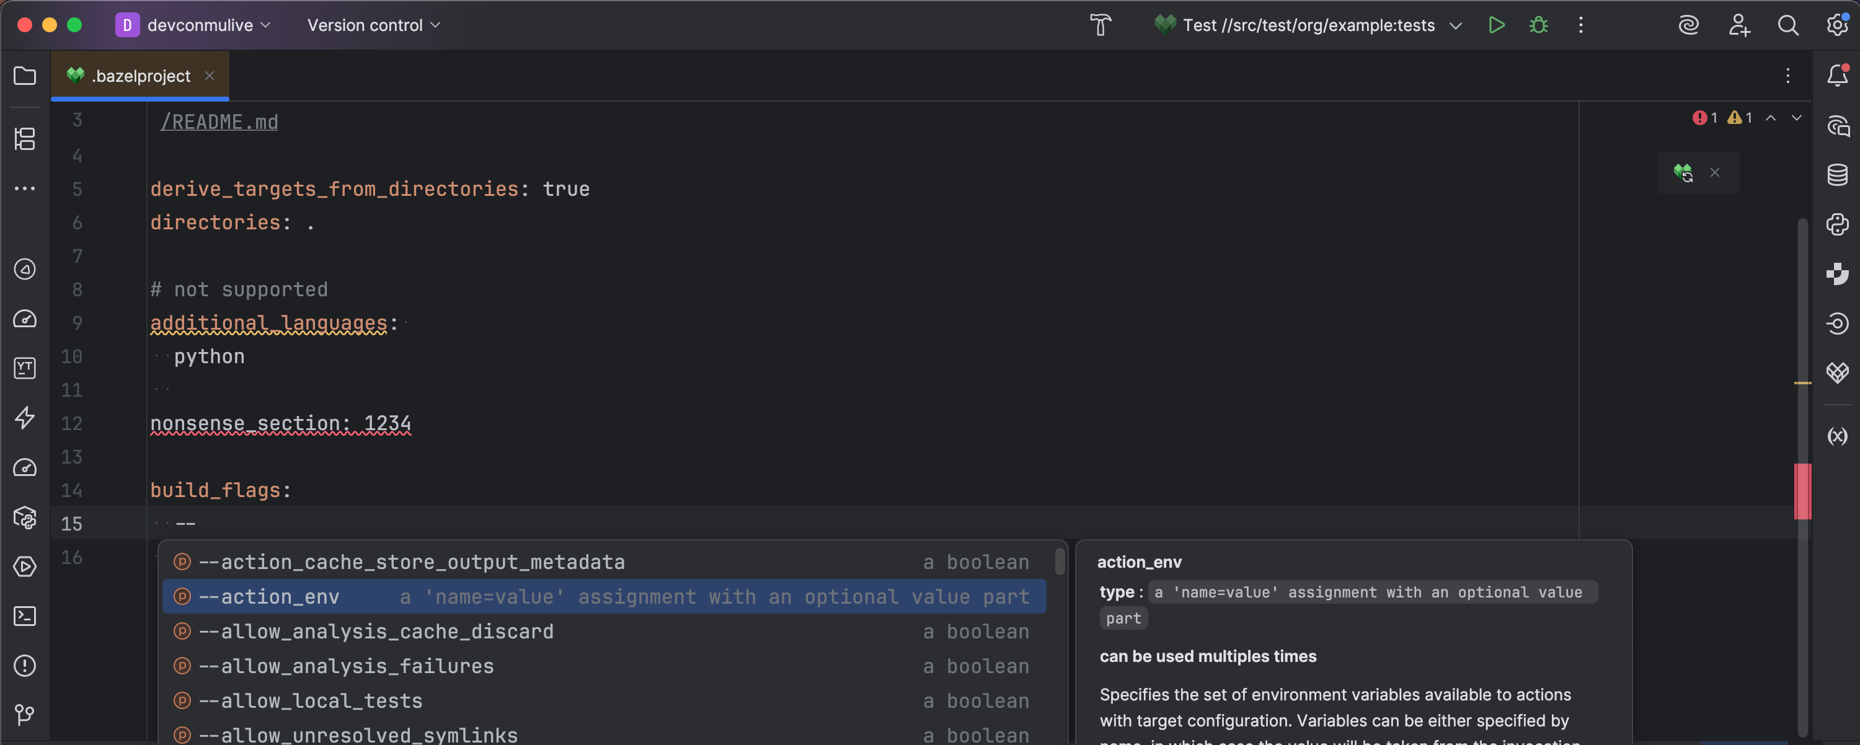The width and height of the screenshot is (1860, 745).
Task: Select --action_cache_store_output_metadata completion
Action: coord(604,562)
